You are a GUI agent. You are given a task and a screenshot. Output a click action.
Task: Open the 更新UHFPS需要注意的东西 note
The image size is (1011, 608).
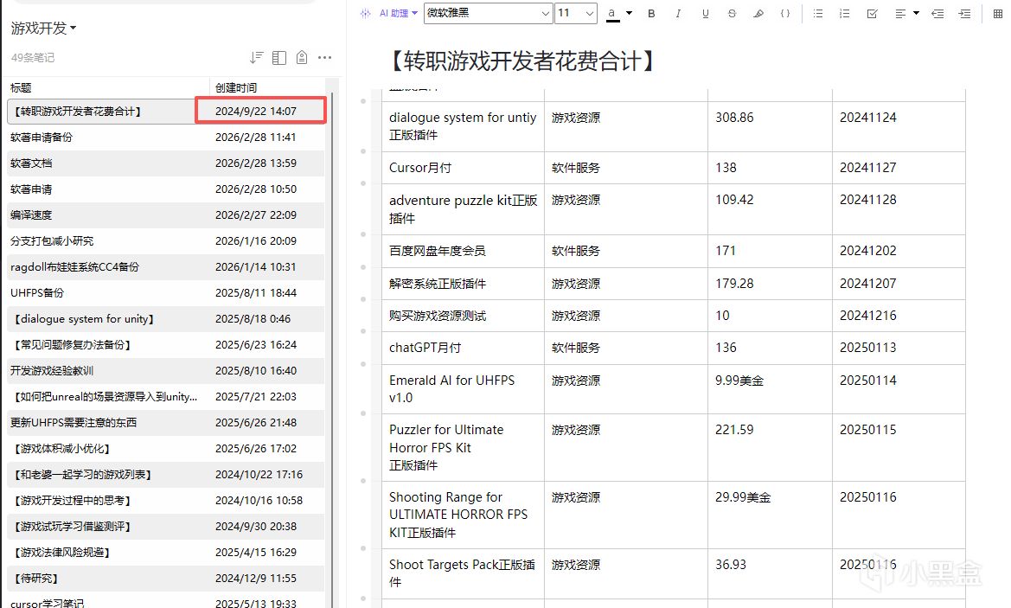pos(166,422)
